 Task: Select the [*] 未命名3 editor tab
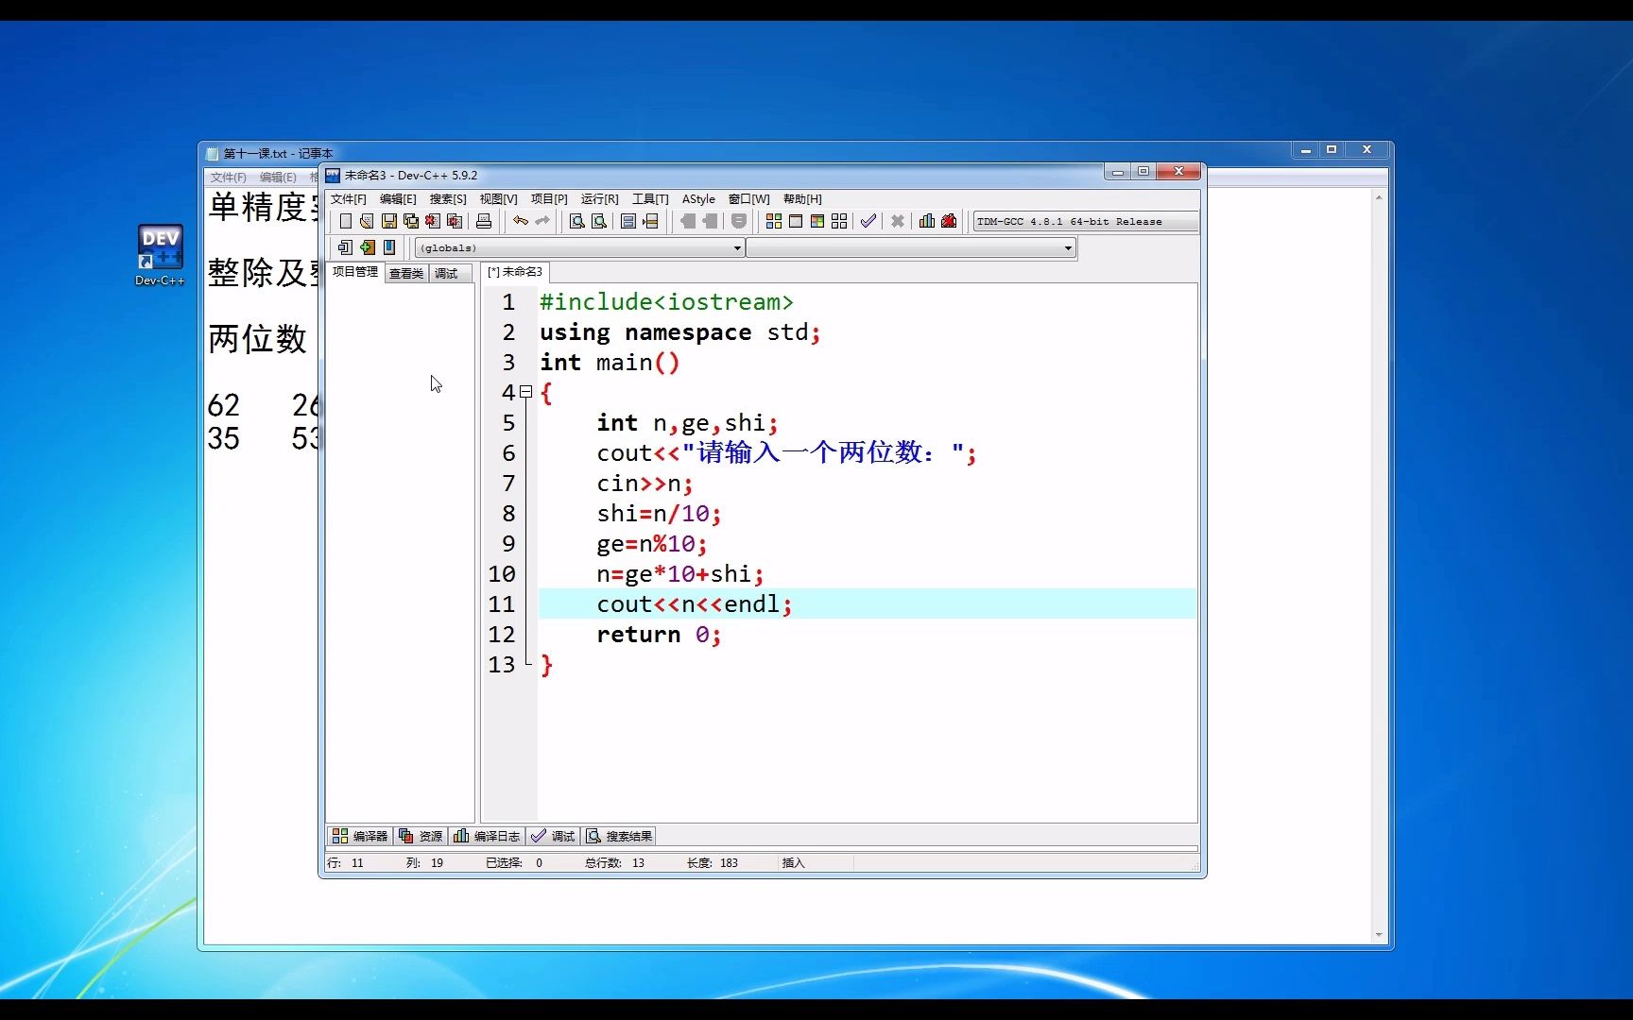click(x=515, y=272)
